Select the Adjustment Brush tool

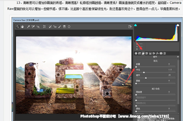pos(60,27)
